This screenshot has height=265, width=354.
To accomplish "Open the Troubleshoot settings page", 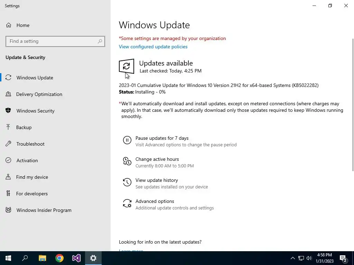I will pos(55,144).
